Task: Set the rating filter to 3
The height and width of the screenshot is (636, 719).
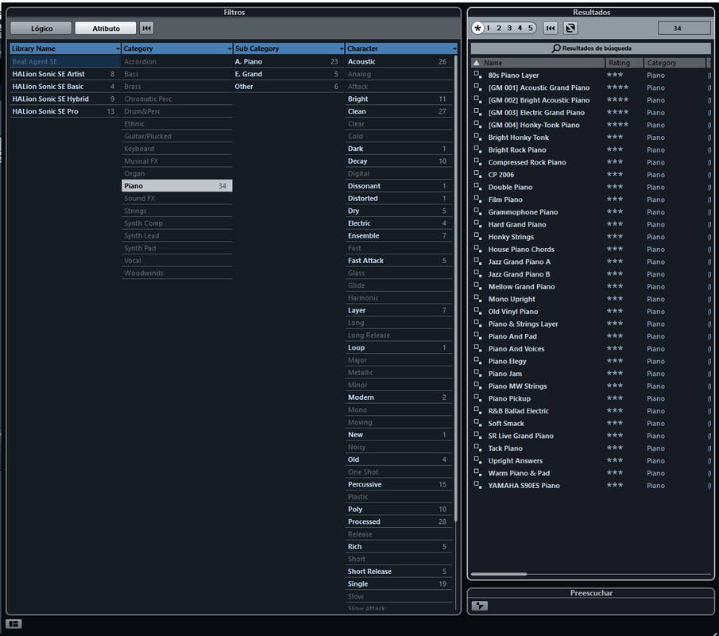Action: (509, 29)
